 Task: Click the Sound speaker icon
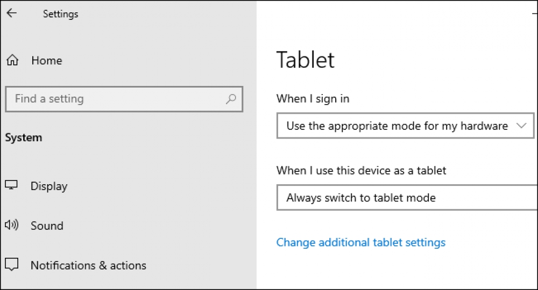pyautogui.click(x=12, y=225)
